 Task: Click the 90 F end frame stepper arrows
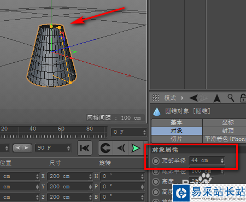click(68, 148)
